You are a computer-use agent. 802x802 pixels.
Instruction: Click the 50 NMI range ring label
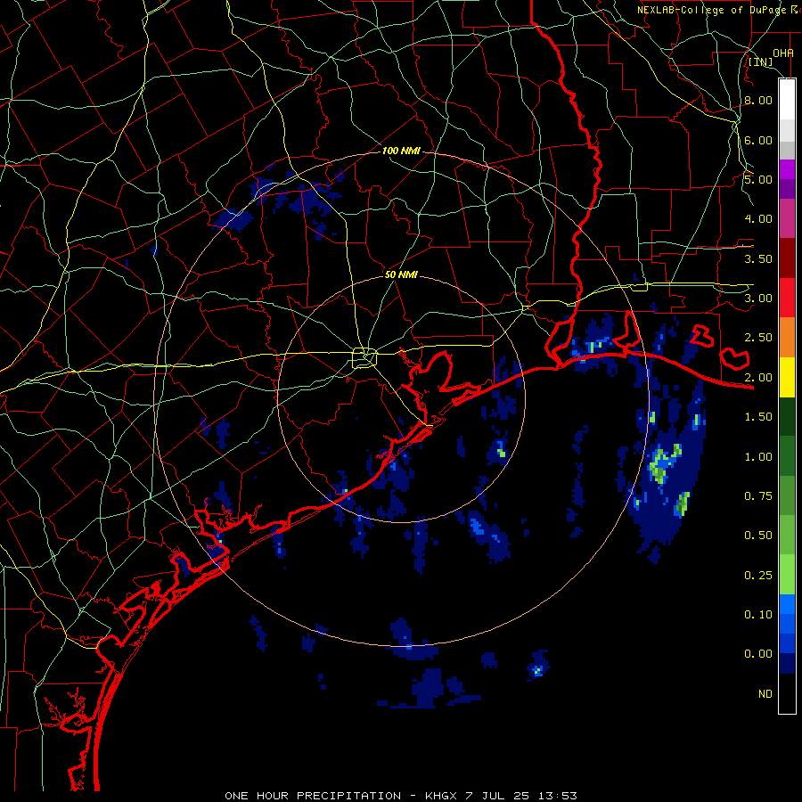pyautogui.click(x=401, y=274)
